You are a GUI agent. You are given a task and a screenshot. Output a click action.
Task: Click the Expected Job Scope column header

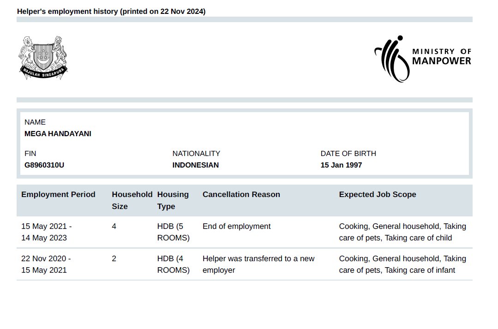[x=377, y=195]
